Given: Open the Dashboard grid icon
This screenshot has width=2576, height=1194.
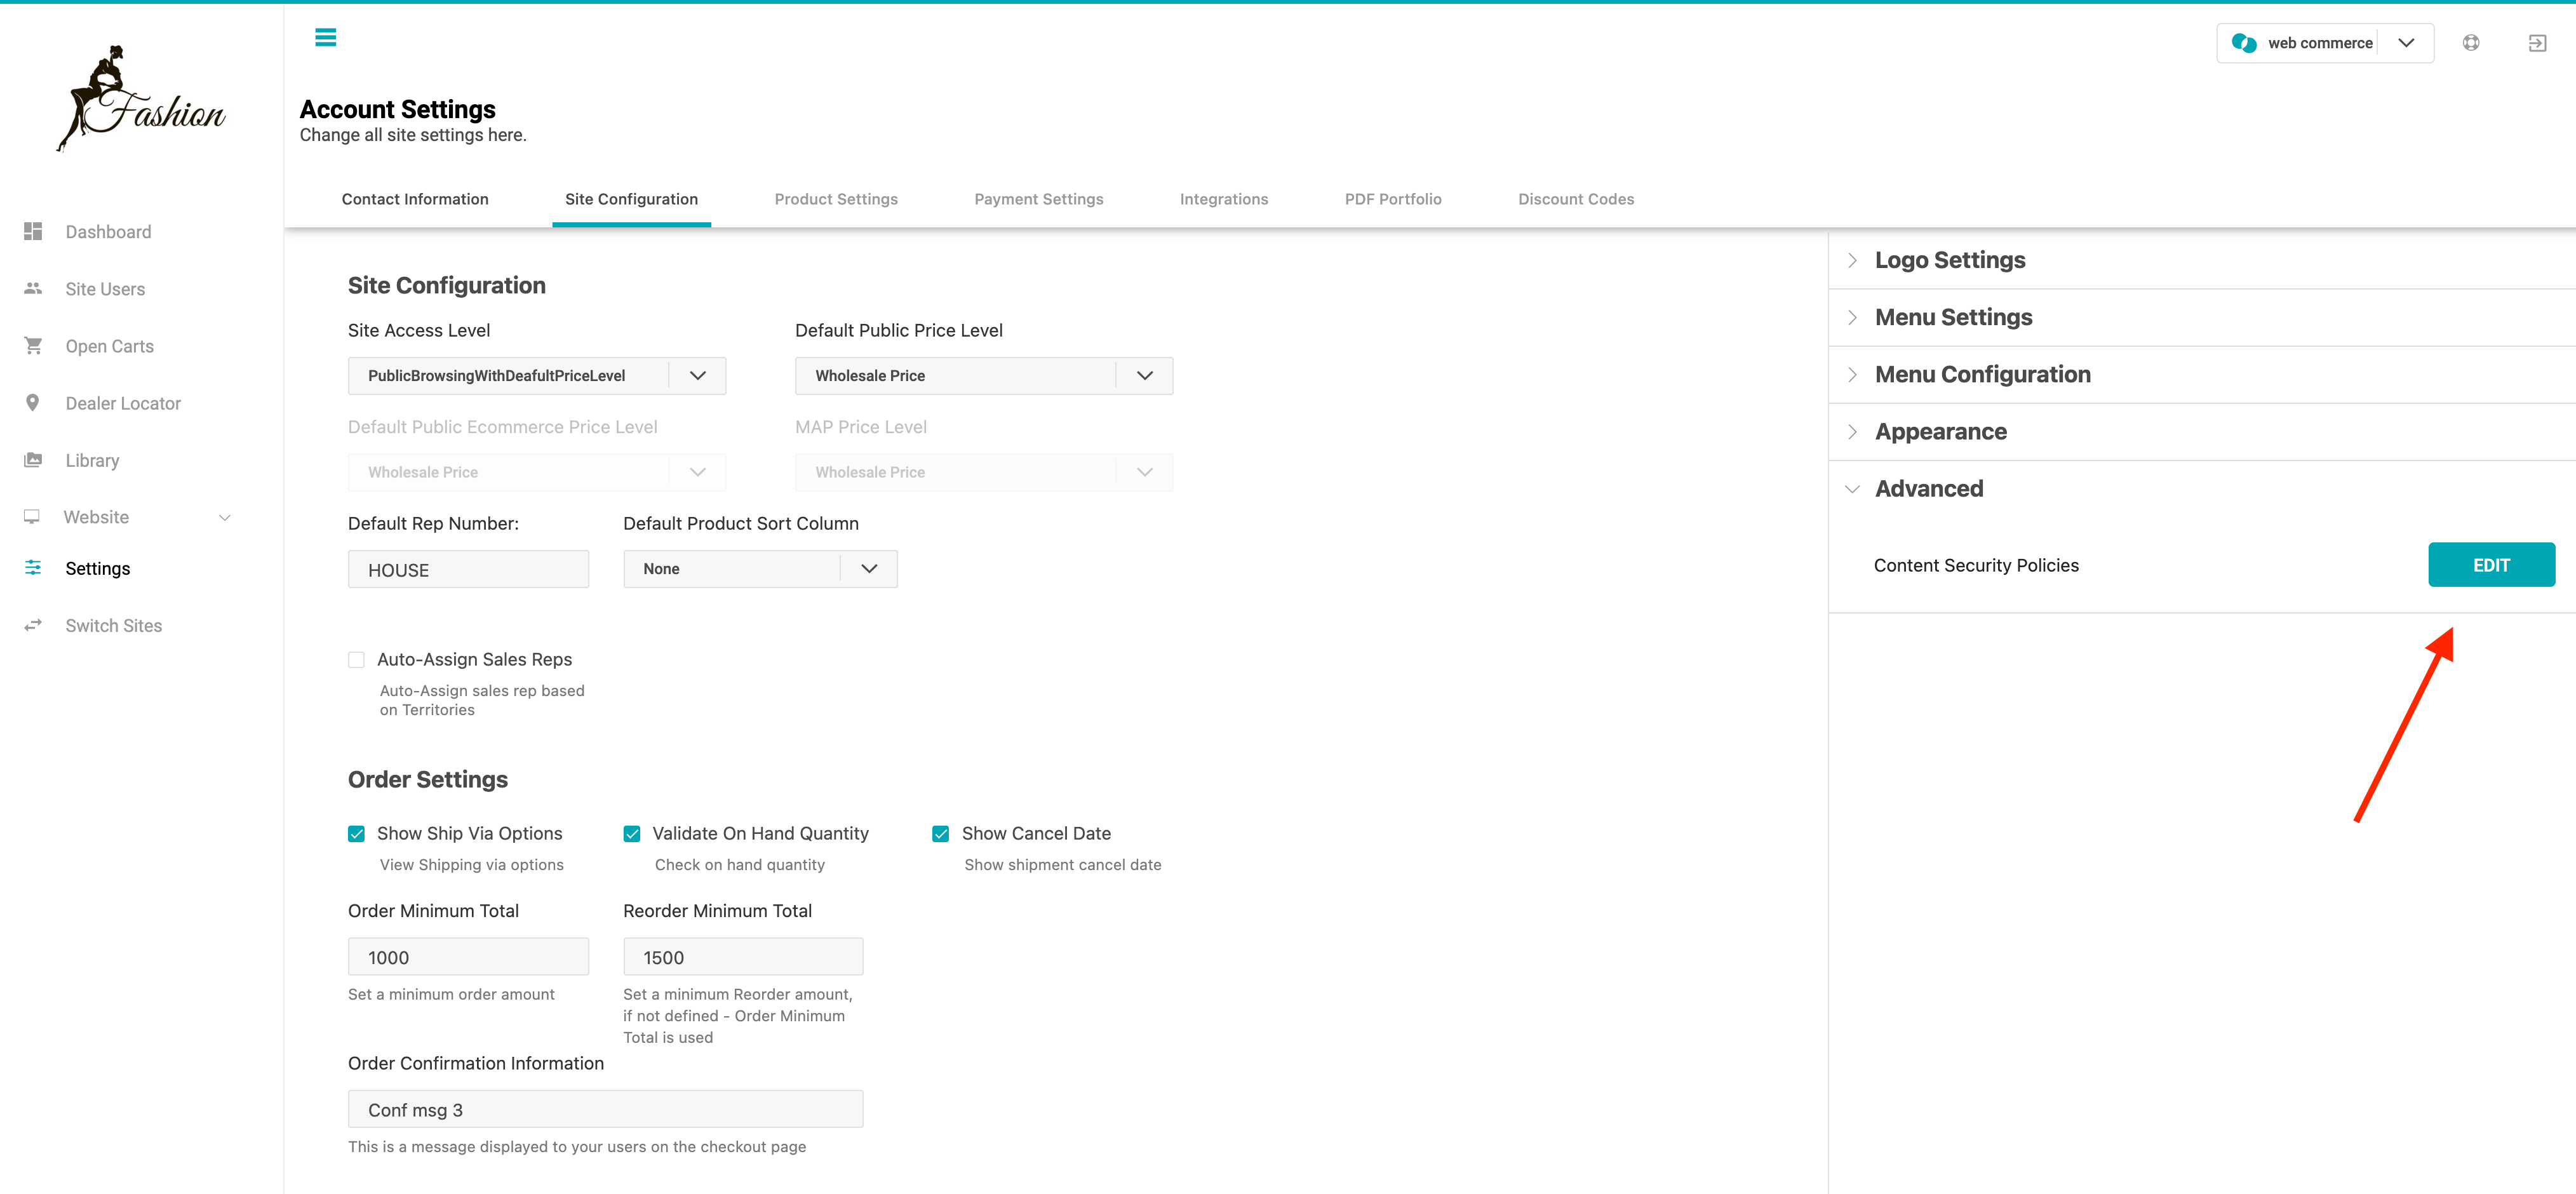Looking at the screenshot, I should [33, 231].
